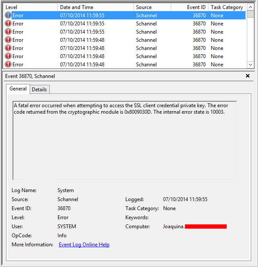Click the OpCode value 'Info'
Image resolution: width=258 pixels, height=267 pixels.
(x=62, y=236)
